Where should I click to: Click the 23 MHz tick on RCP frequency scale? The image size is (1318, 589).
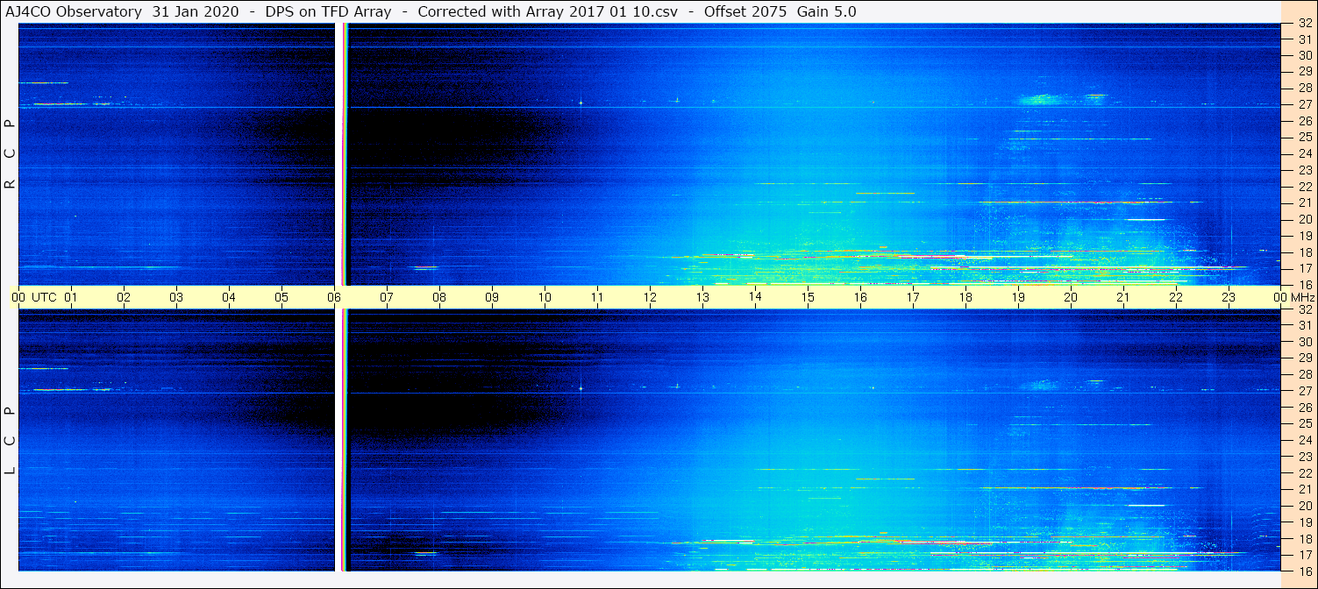1305,170
